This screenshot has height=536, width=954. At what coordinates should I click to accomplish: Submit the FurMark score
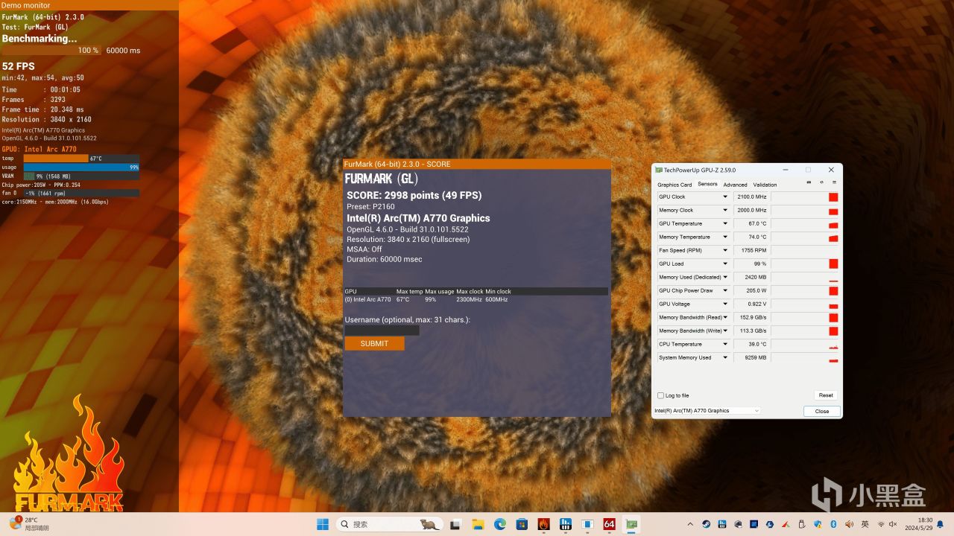coord(374,343)
